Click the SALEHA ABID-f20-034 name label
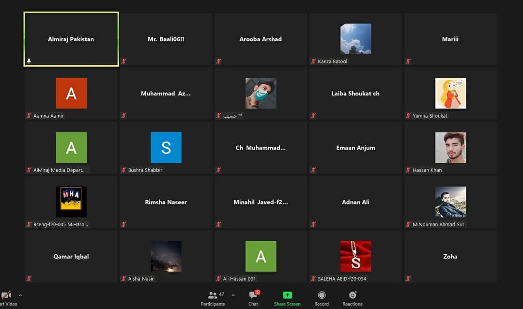This screenshot has width=523, height=309. (x=342, y=278)
